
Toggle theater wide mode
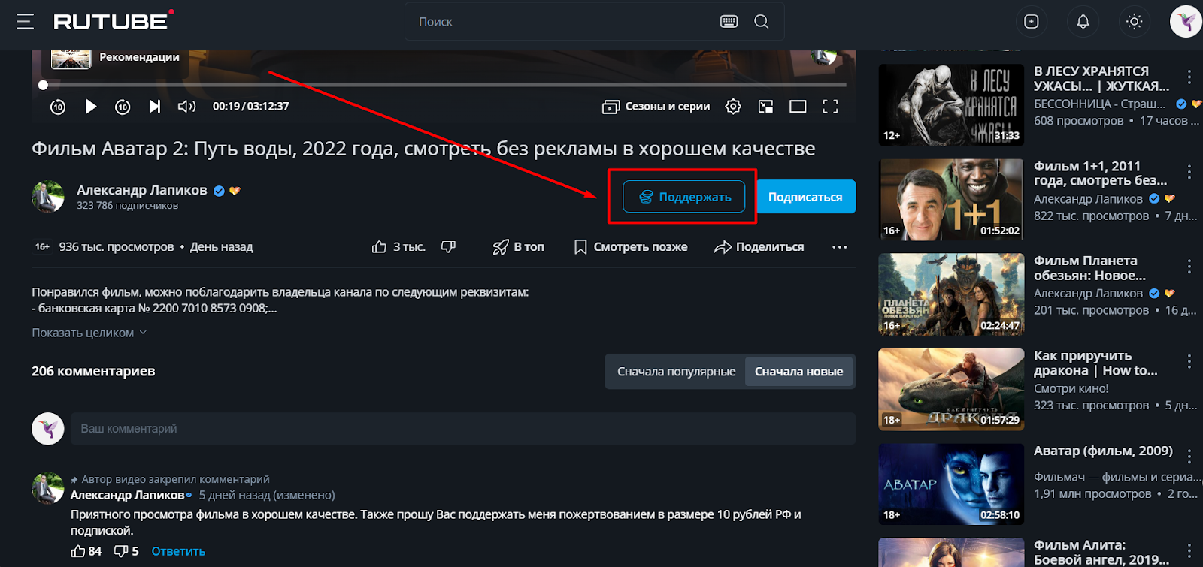(x=798, y=107)
